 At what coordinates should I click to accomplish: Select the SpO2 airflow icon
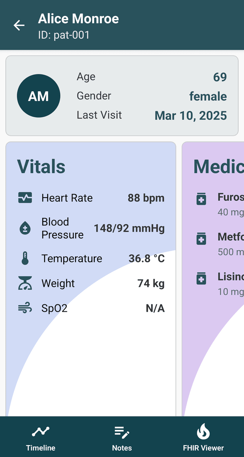point(25,308)
